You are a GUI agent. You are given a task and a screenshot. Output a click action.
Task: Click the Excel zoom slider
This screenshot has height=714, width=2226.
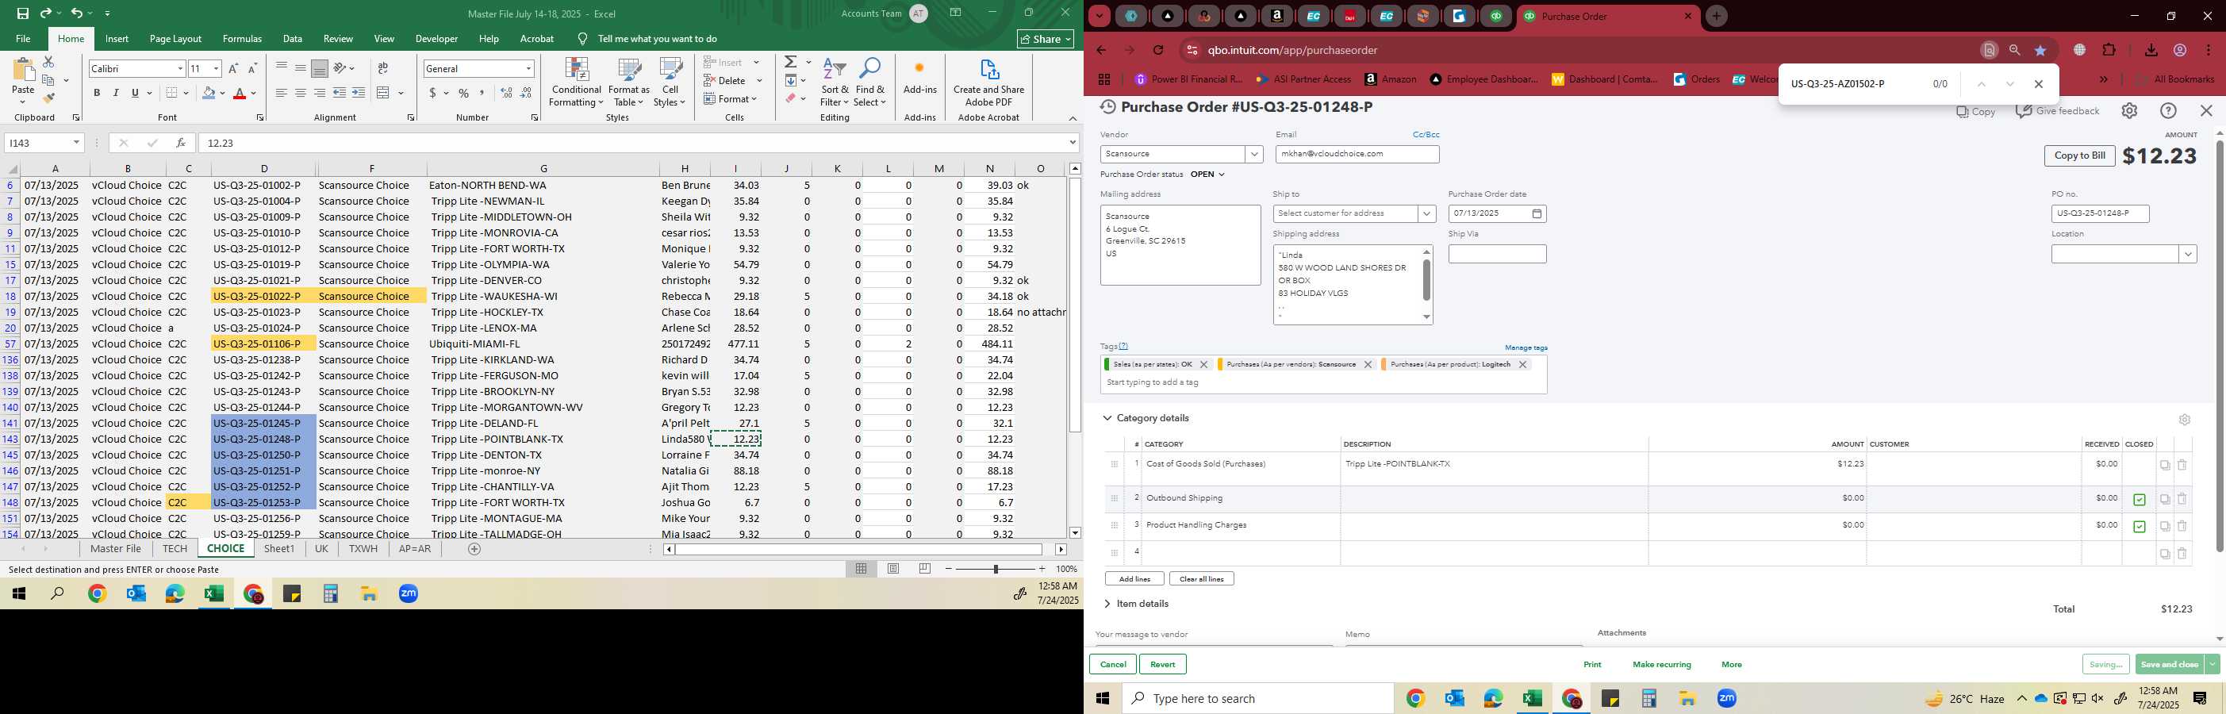pos(996,569)
